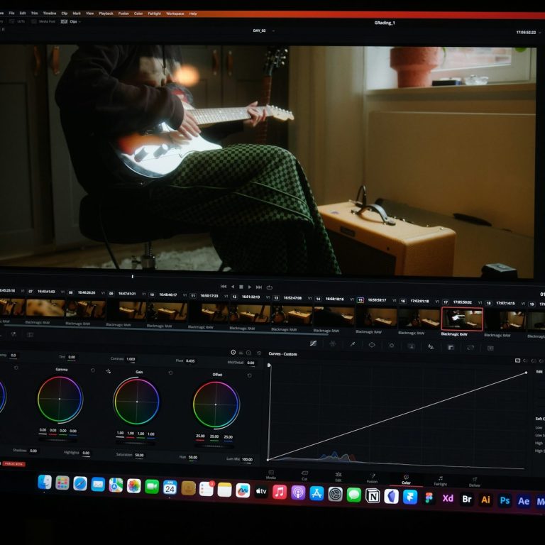Open the Magic Mask palette icon
Viewport: 545px width, 545px height.
click(411, 346)
